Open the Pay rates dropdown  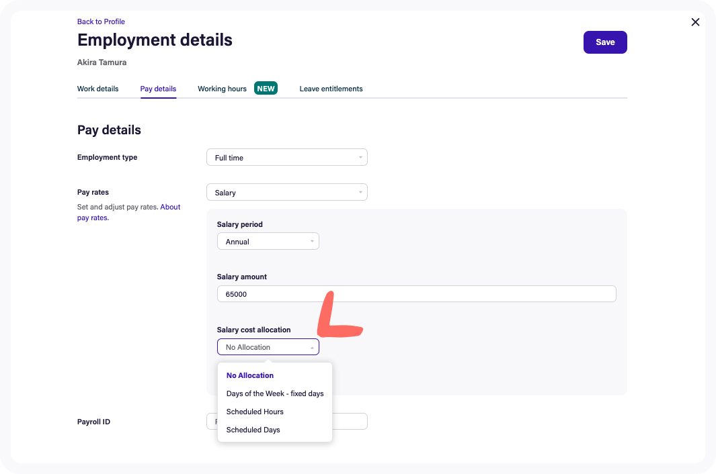tap(286, 192)
